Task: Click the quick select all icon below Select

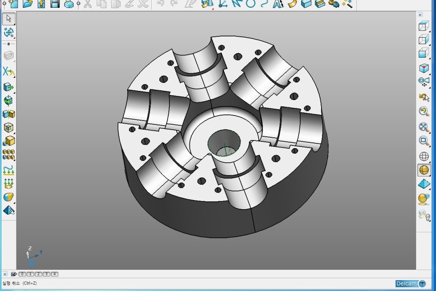Action: [9, 33]
